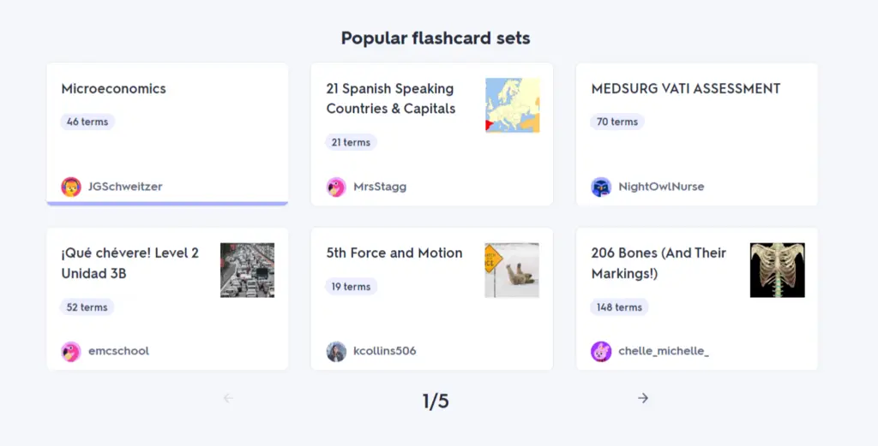
Task: Click the 70 terms badge
Action: click(617, 122)
